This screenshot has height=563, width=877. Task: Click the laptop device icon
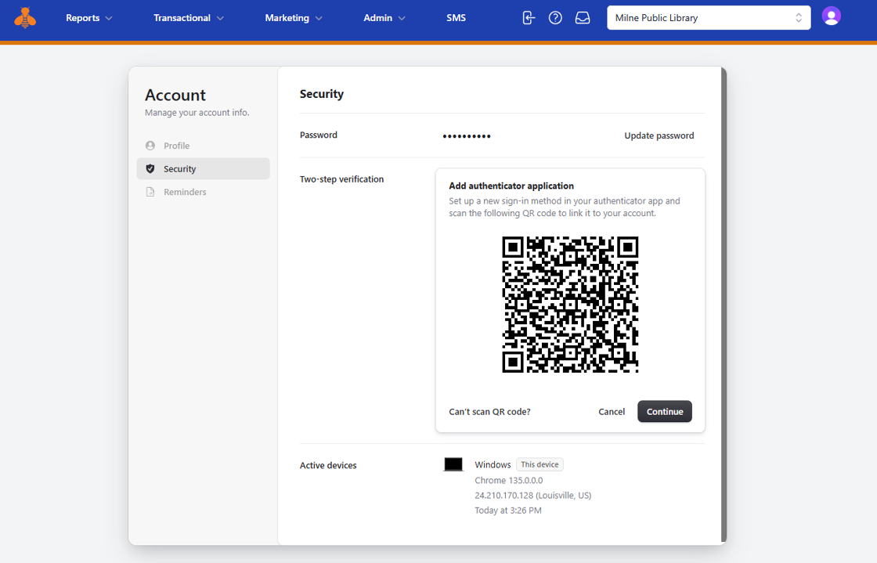(453, 464)
